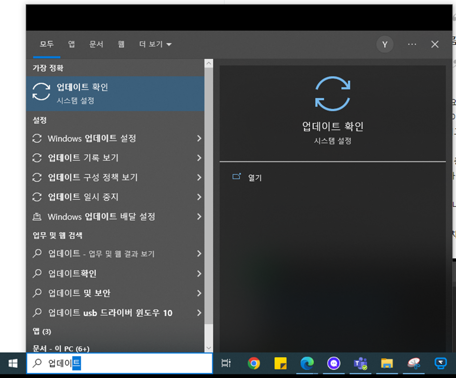This screenshot has width=456, height=378.
Task: Open 업데이트 기록 보기 result
Action: pyautogui.click(x=115, y=158)
